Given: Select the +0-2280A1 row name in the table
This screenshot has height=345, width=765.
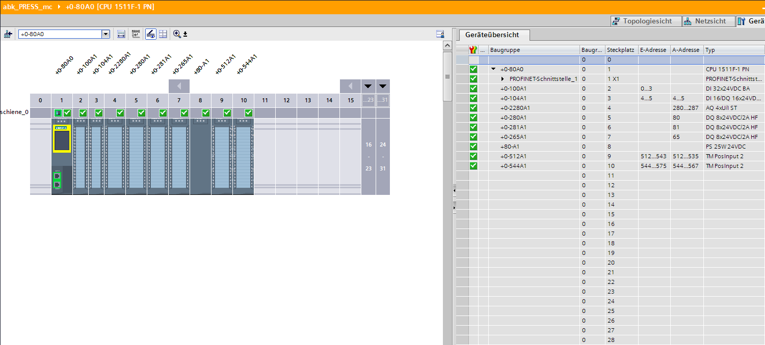Looking at the screenshot, I should [x=515, y=108].
